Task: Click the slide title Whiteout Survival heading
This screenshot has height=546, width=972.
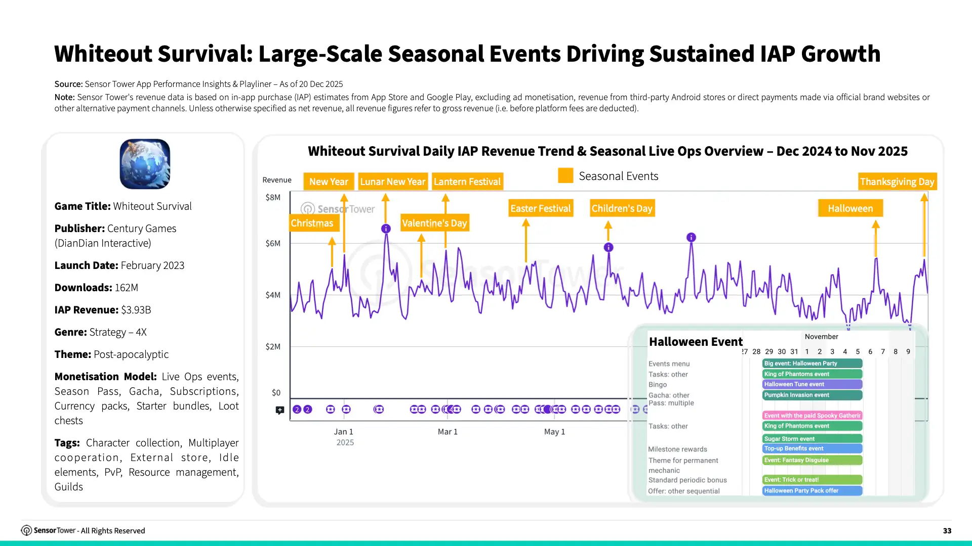Action: pos(467,54)
